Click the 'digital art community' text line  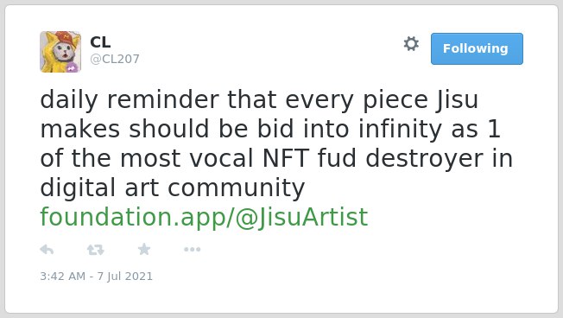(173, 188)
